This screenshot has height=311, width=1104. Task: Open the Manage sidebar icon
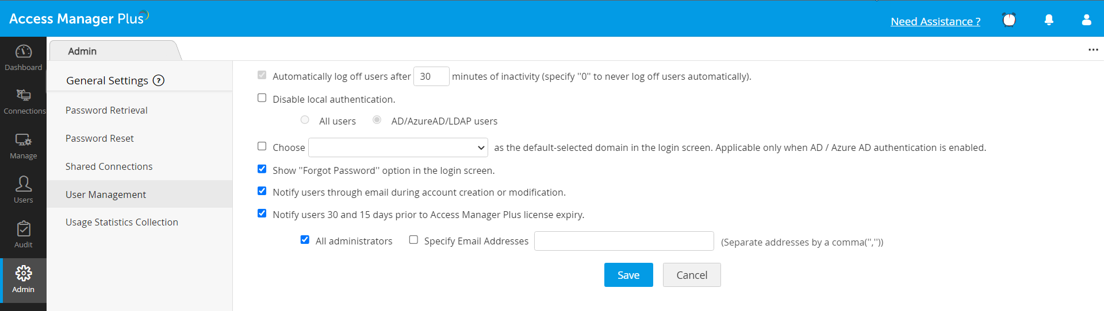tap(24, 139)
